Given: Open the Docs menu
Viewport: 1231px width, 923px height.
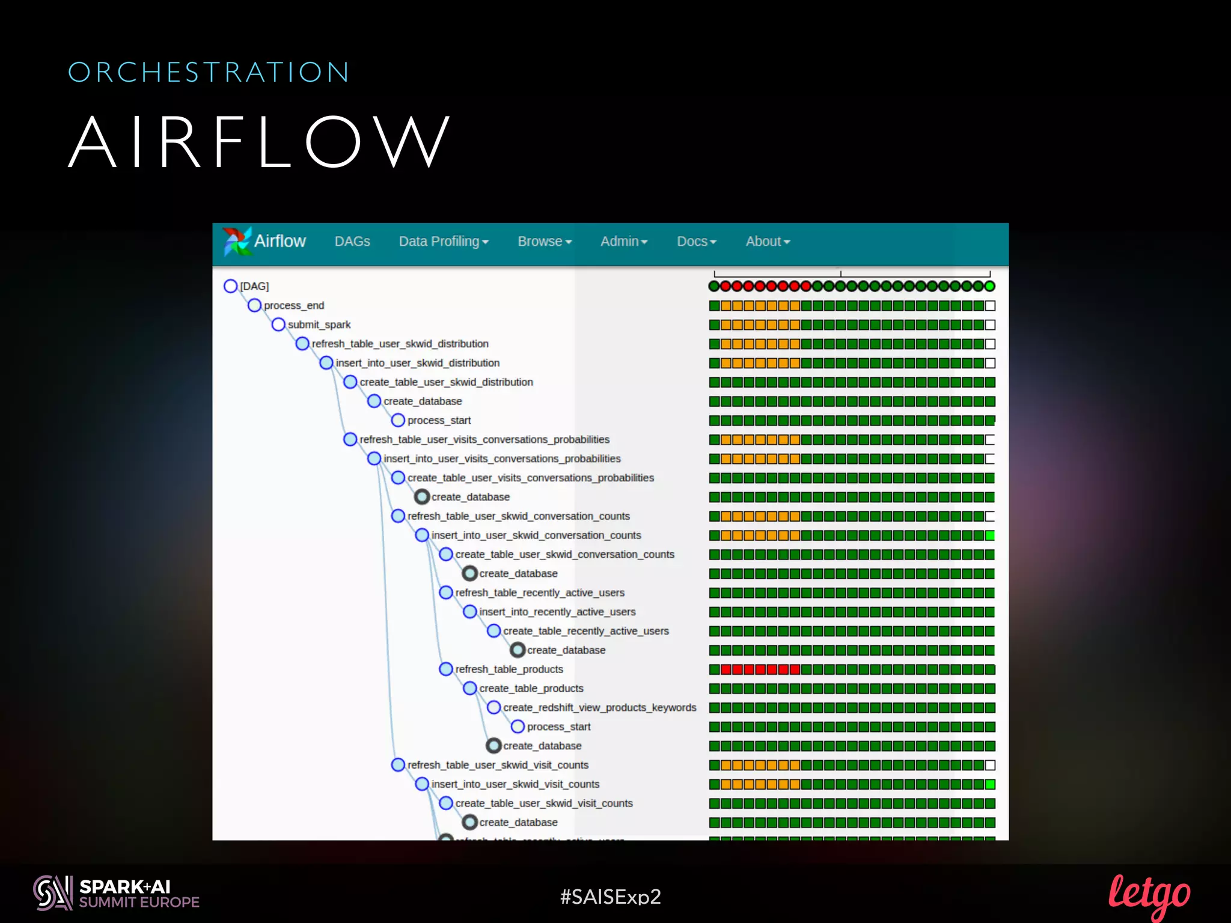Looking at the screenshot, I should 697,242.
